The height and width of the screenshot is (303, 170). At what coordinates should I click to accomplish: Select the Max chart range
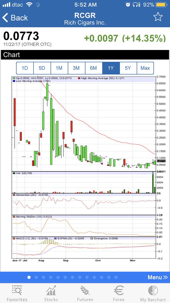pos(145,68)
